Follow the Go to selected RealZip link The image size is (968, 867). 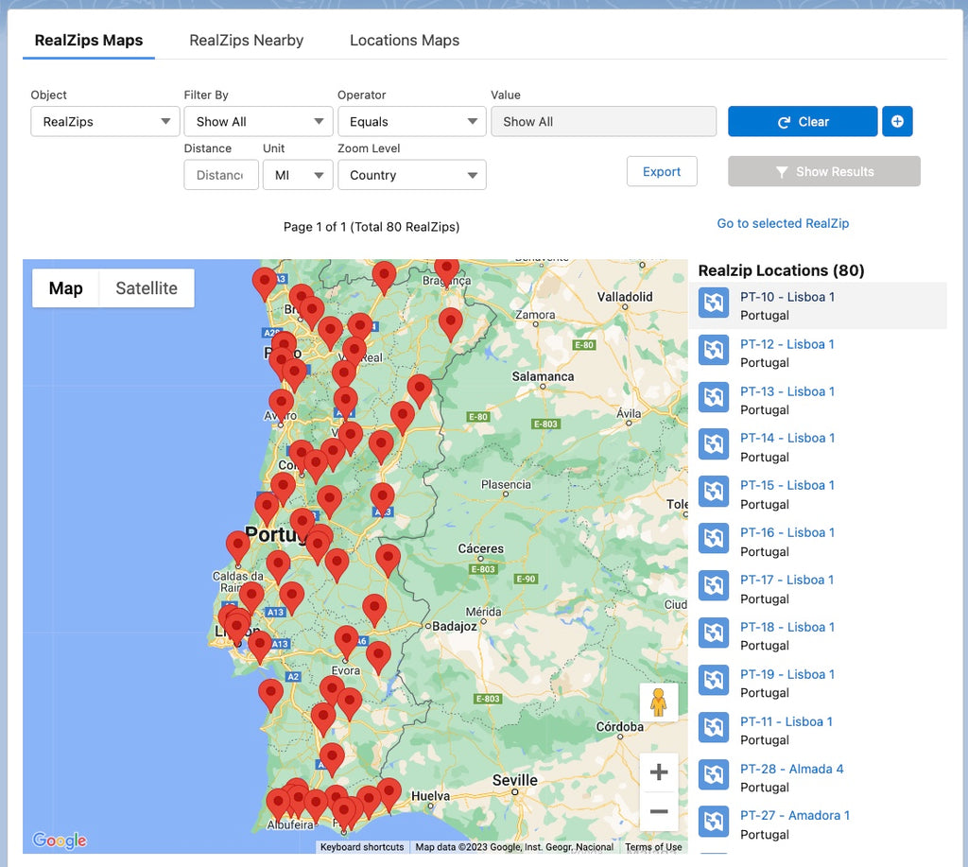pos(782,223)
